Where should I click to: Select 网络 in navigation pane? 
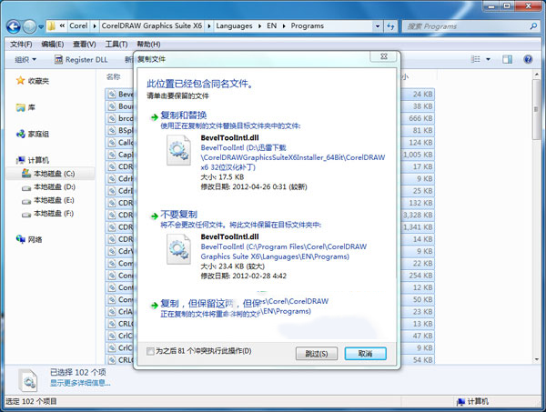(x=29, y=239)
